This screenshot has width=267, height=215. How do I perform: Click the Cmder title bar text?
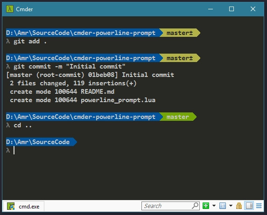(24, 9)
